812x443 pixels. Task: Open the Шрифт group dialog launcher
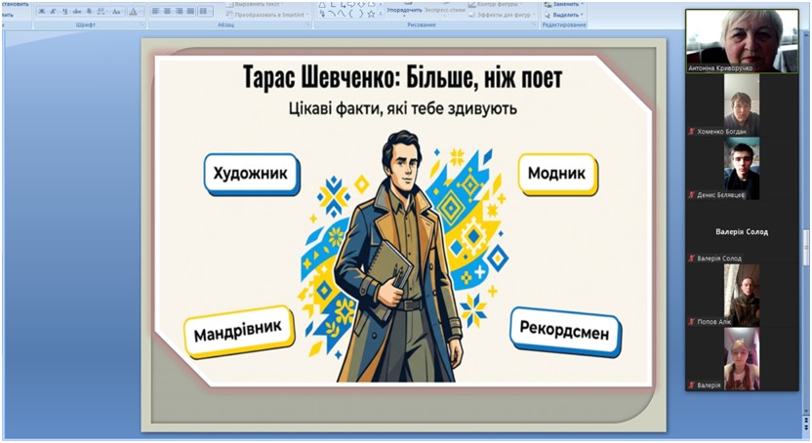142,24
